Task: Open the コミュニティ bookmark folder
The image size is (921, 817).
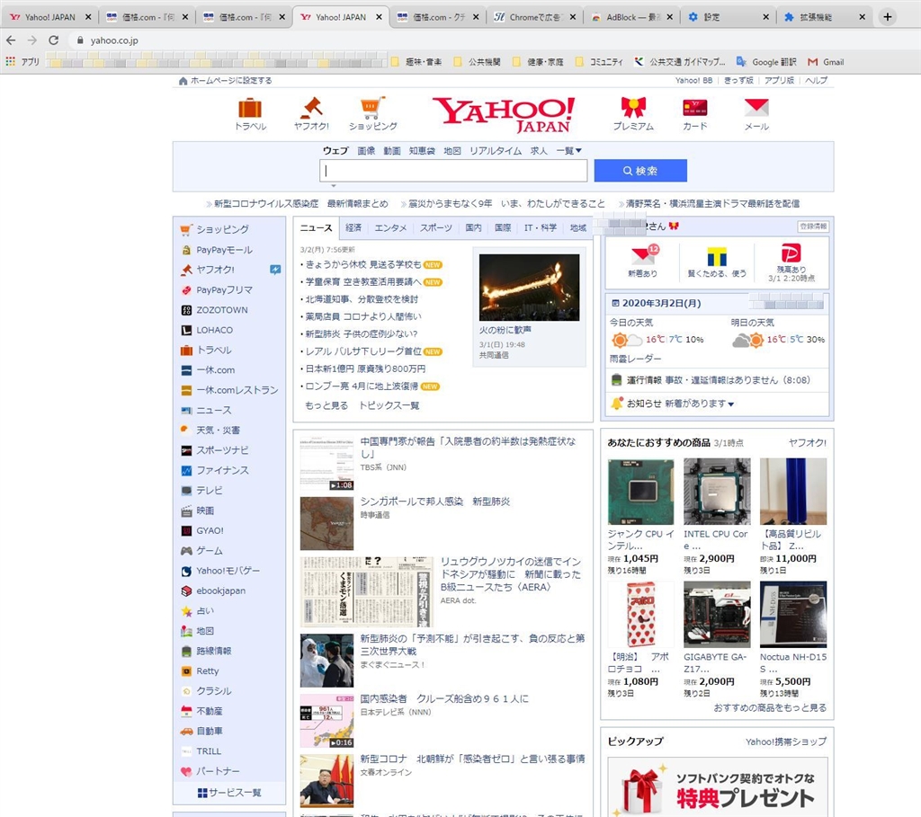Action: click(600, 62)
